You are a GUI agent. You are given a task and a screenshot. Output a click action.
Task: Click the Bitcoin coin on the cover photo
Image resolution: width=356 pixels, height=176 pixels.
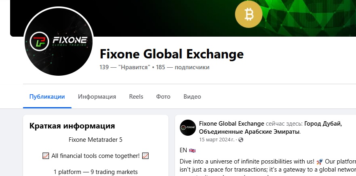[x=249, y=14]
